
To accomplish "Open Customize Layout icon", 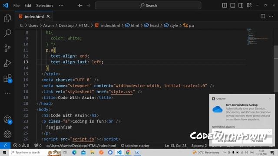I will point(249,5).
